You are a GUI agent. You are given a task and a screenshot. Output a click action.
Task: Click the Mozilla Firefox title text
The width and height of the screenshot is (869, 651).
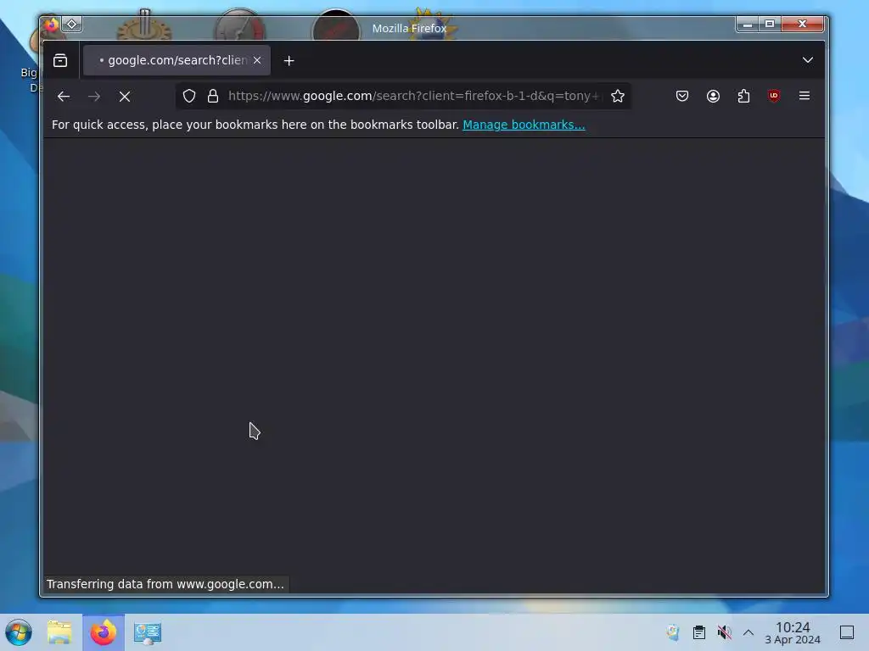(409, 28)
